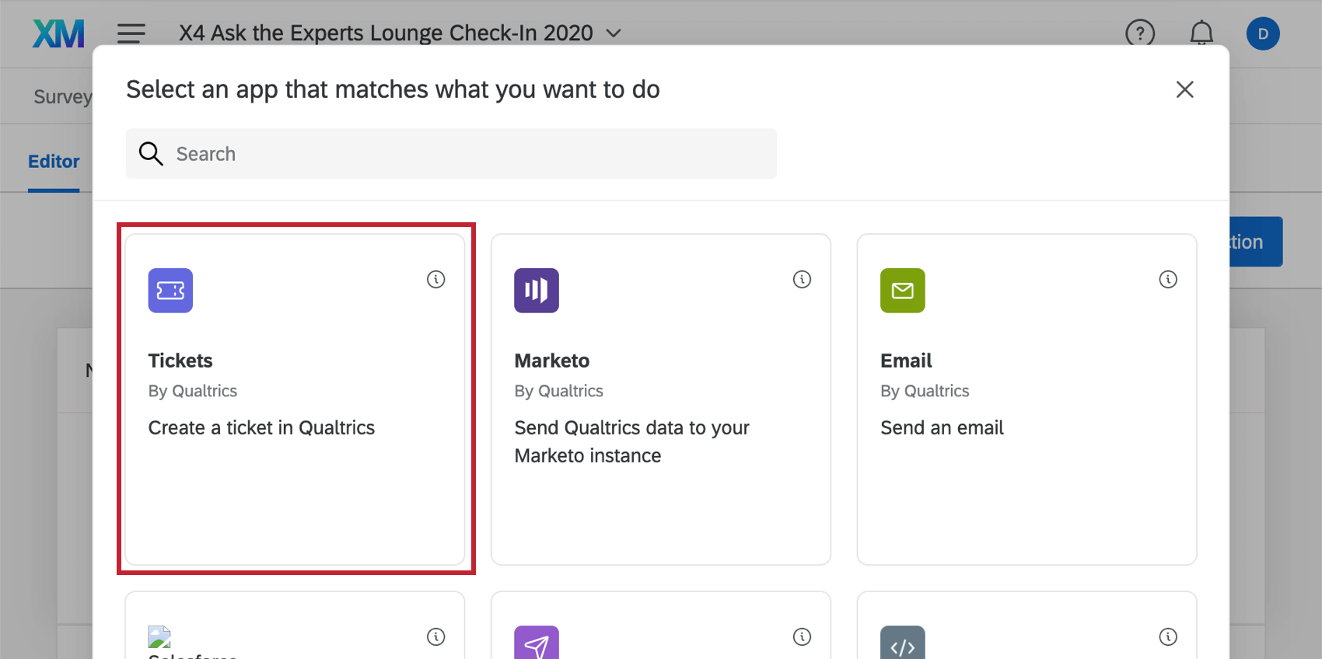Click the info icon on the Marketo card

[802, 280]
